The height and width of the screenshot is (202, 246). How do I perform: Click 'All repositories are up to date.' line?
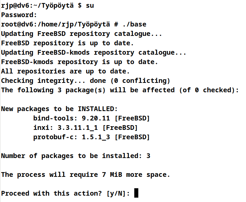pyautogui.click(x=65, y=71)
